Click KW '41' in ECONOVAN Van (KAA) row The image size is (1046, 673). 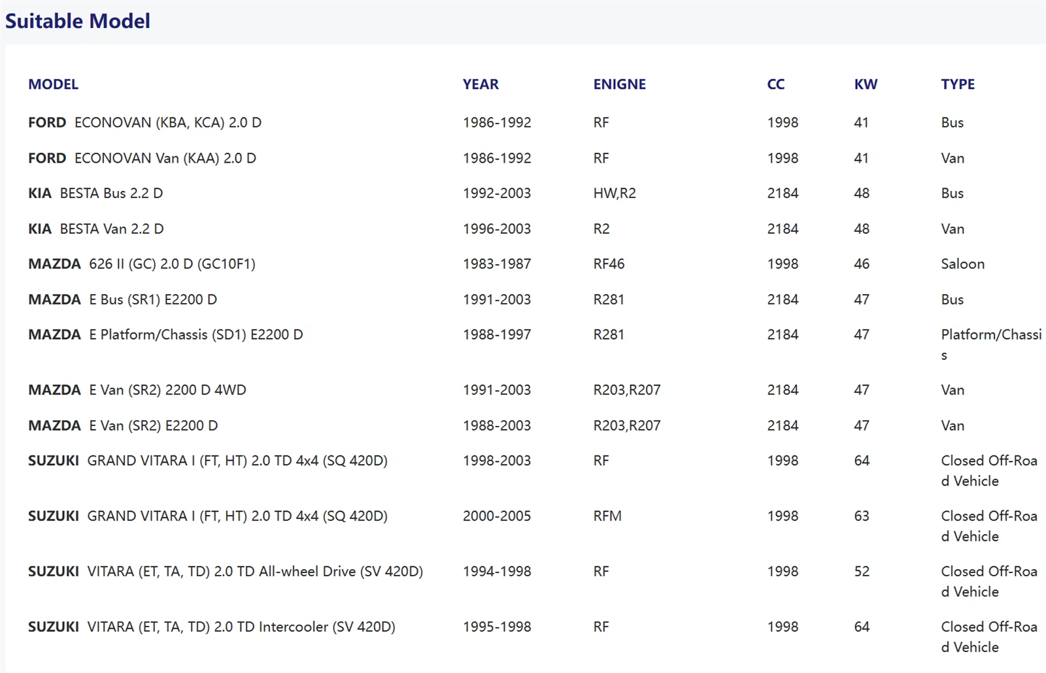(x=861, y=158)
